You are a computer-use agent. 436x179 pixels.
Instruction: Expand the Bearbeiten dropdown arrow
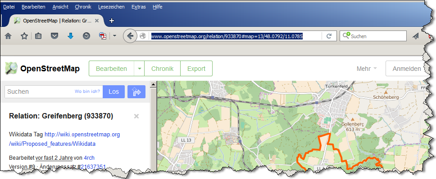pyautogui.click(x=139, y=69)
